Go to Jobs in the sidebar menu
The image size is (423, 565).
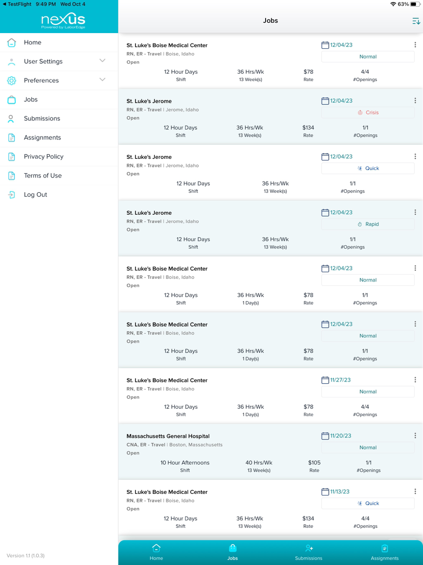click(59, 100)
